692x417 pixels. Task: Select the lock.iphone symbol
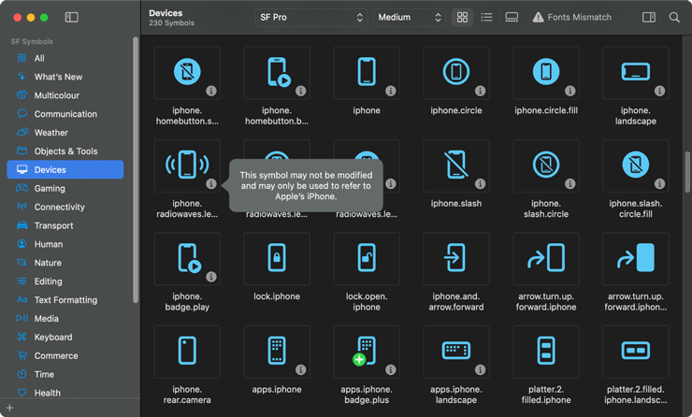click(x=277, y=259)
